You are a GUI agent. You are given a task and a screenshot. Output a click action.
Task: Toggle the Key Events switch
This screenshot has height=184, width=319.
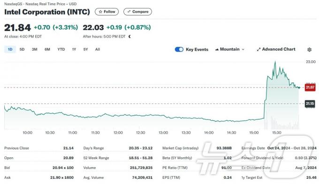click(179, 49)
